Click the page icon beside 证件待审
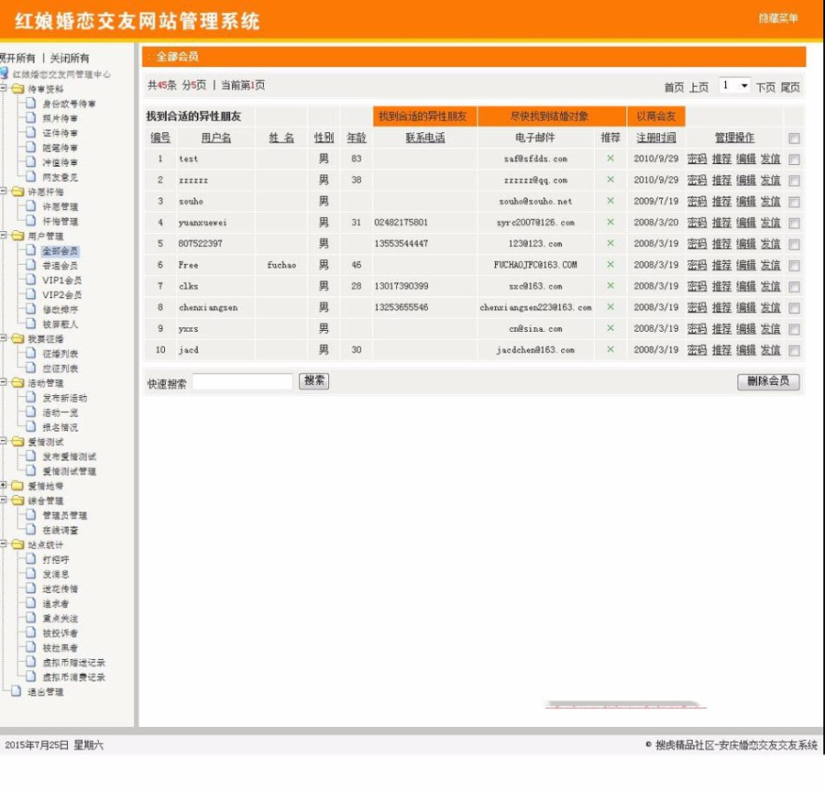The width and height of the screenshot is (825, 792). 31,133
